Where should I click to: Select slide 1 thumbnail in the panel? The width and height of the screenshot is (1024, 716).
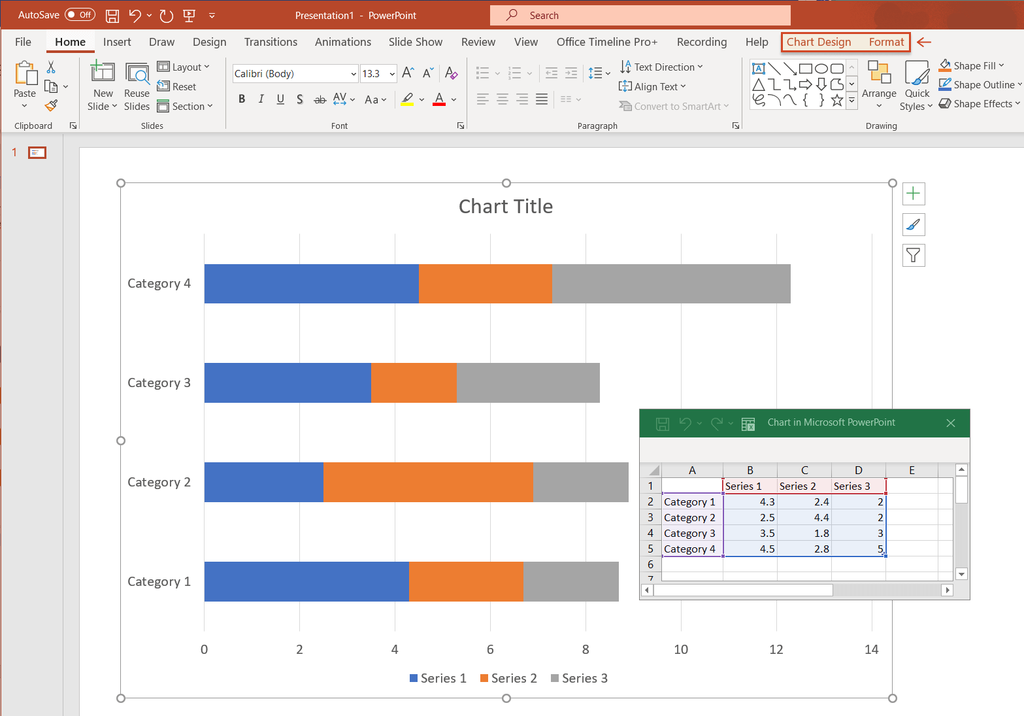tap(37, 152)
